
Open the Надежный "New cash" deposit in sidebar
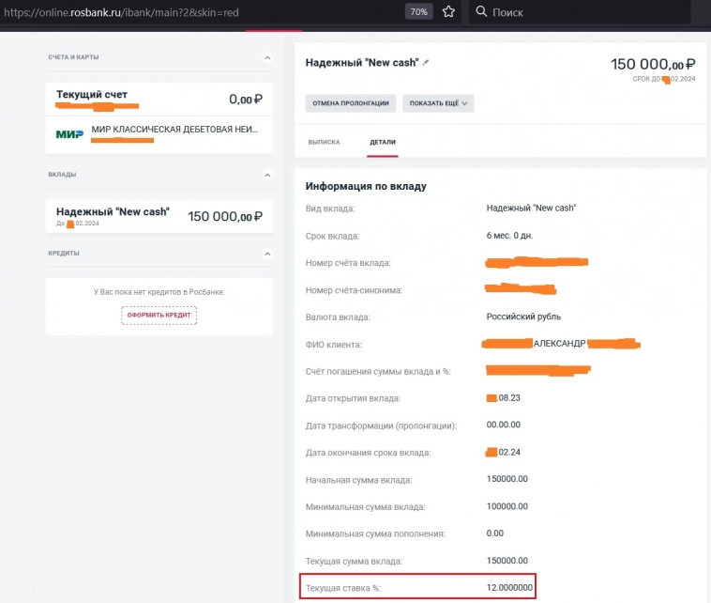(159, 215)
